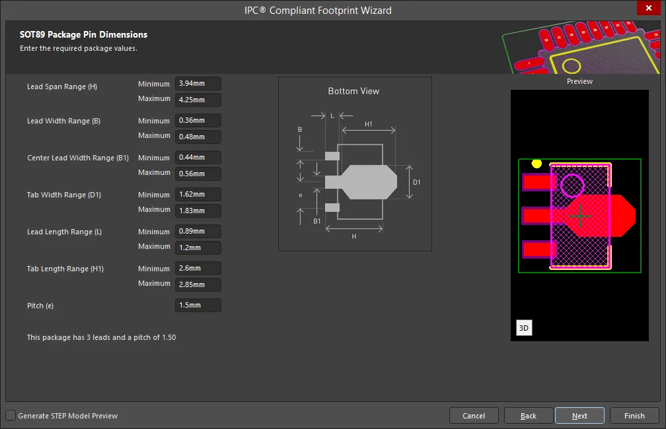Edit Tab Width Range maximum field
Image resolution: width=666 pixels, height=429 pixels.
coord(198,211)
